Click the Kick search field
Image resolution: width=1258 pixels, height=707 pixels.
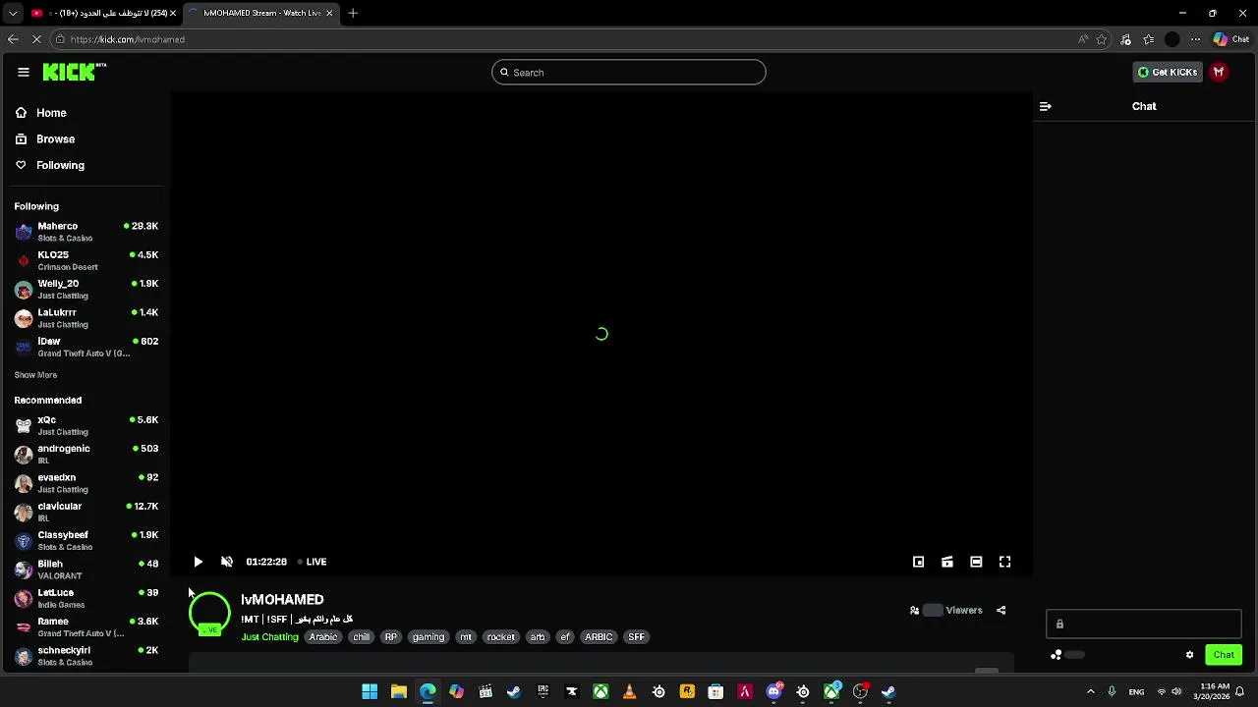pyautogui.click(x=629, y=73)
